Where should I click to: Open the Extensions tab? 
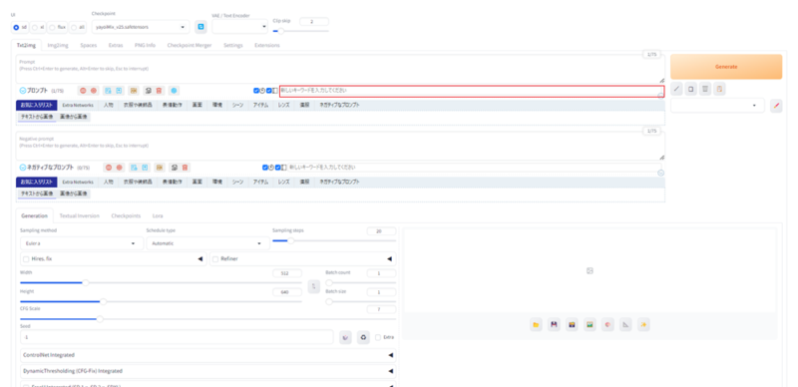click(x=267, y=45)
